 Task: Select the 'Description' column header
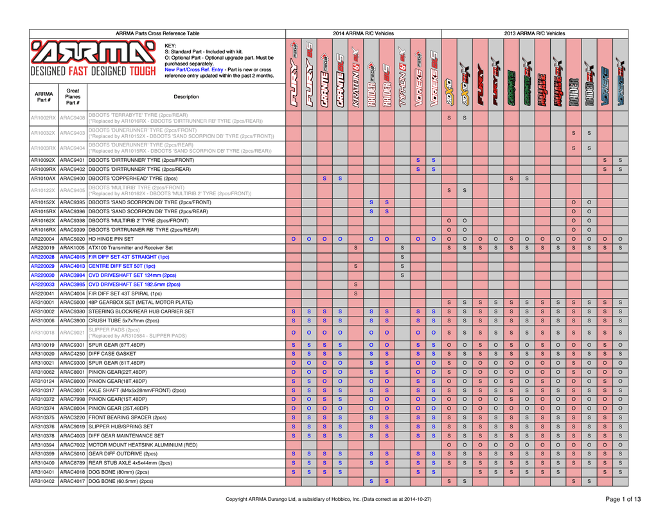point(186,97)
